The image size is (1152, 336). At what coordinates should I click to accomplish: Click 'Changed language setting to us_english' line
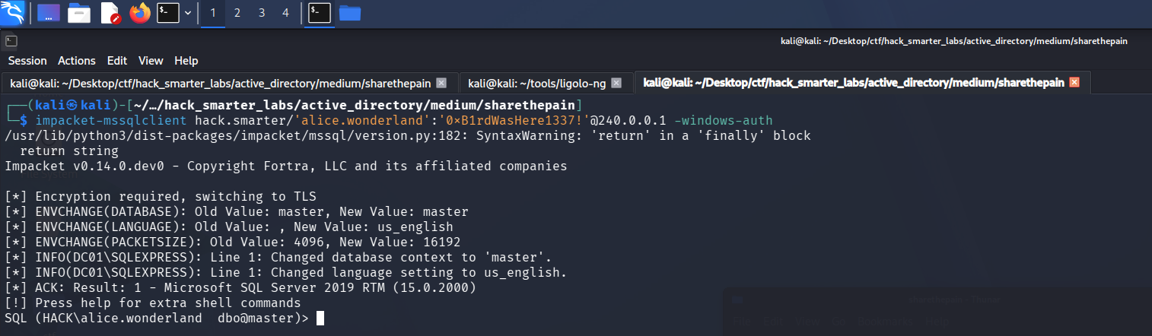click(286, 272)
